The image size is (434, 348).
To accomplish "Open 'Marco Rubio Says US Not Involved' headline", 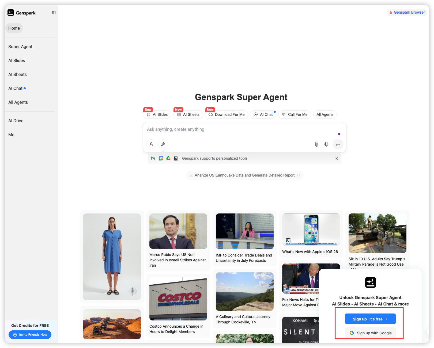I will pos(178,260).
